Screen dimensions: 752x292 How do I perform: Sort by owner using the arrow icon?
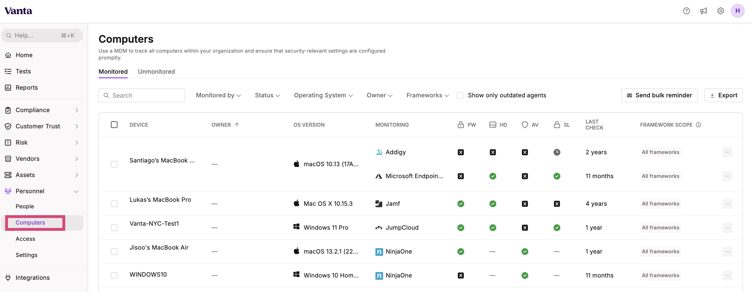point(237,125)
